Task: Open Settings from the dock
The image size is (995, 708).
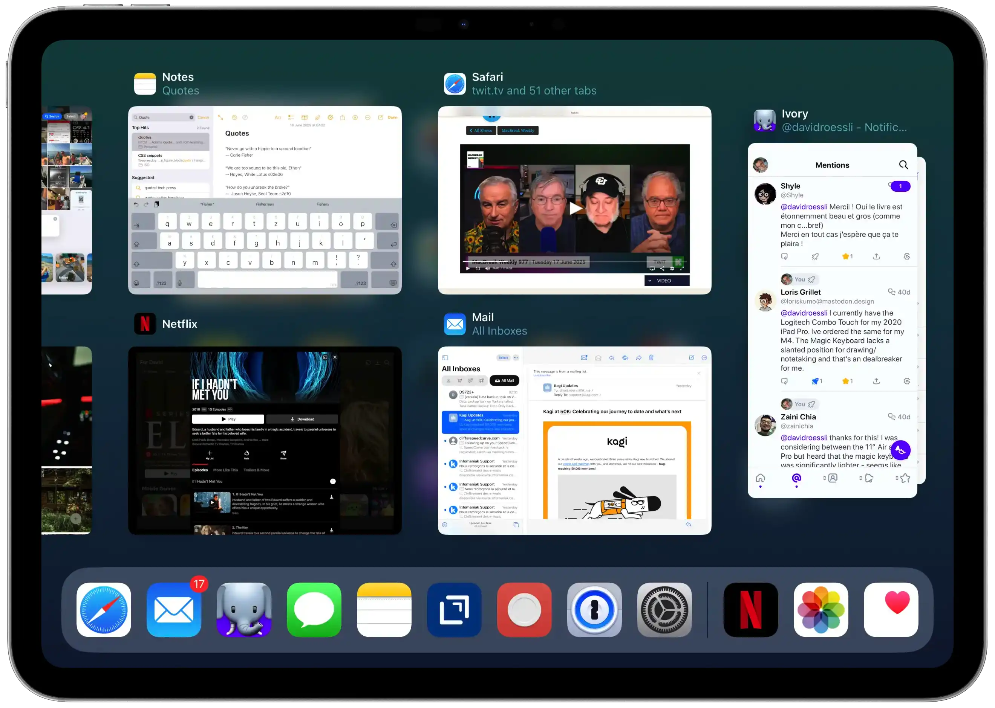Action: point(664,609)
